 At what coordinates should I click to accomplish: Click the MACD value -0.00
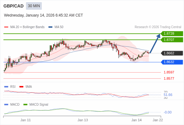pos(167,112)
